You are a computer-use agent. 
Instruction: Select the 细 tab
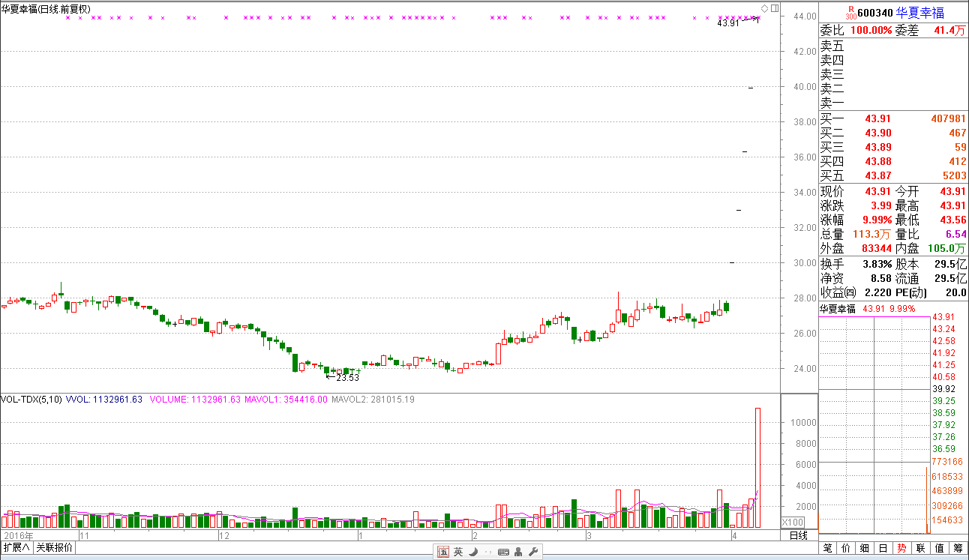pyautogui.click(x=865, y=548)
